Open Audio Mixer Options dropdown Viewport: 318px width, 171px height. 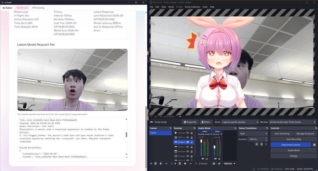tap(230, 164)
